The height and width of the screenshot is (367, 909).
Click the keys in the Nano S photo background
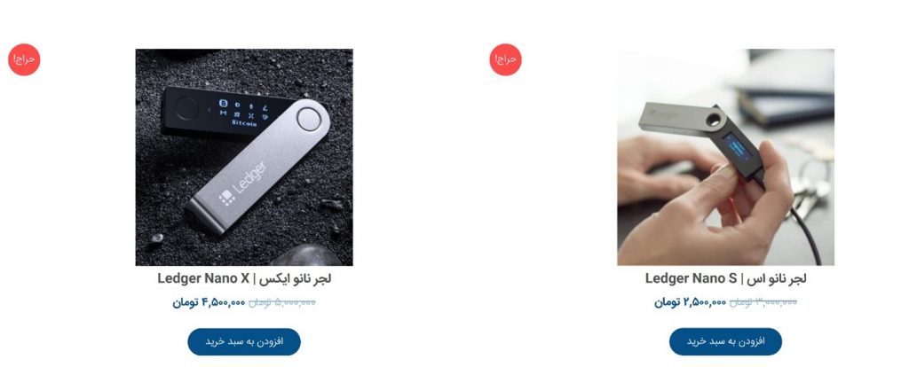(811, 185)
